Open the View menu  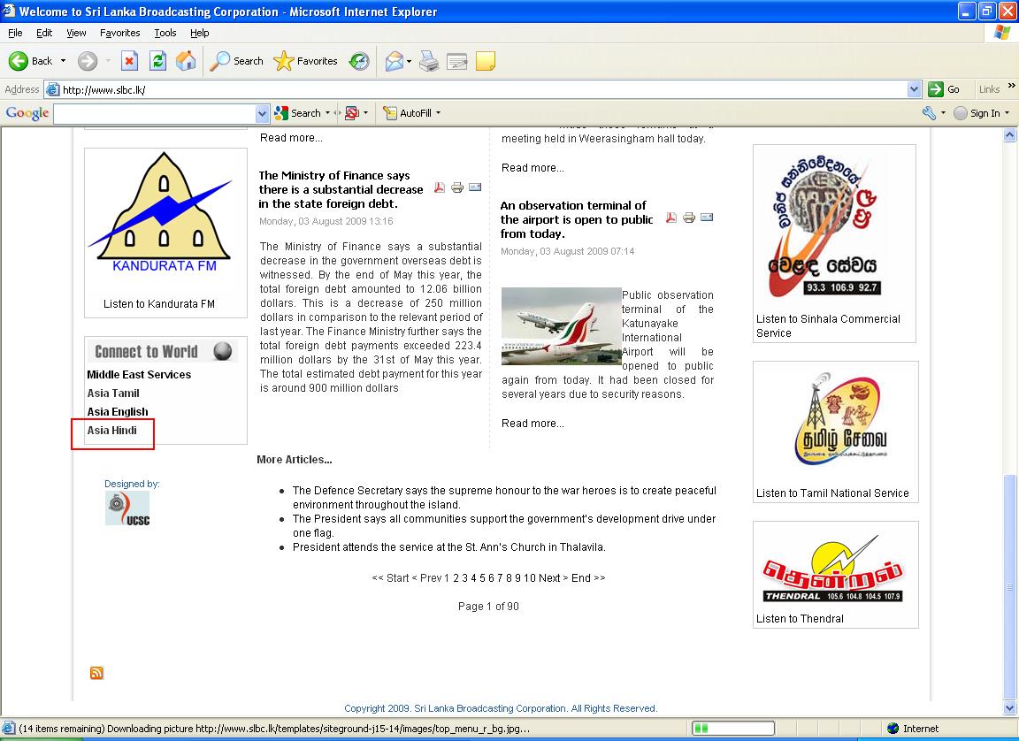click(76, 33)
